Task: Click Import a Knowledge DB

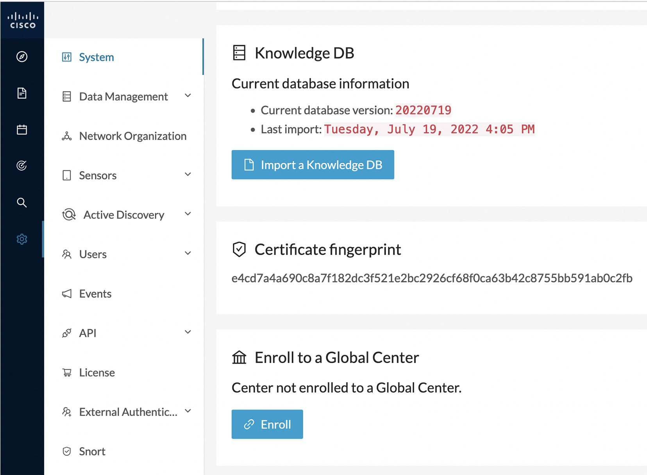Action: pos(313,164)
